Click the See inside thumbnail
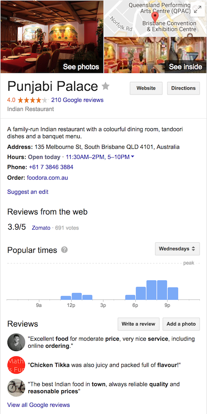Image resolution: width=207 pixels, height=414 pixels. [156, 55]
